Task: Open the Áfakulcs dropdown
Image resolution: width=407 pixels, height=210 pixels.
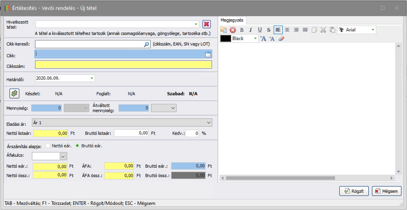Action: 63,156
